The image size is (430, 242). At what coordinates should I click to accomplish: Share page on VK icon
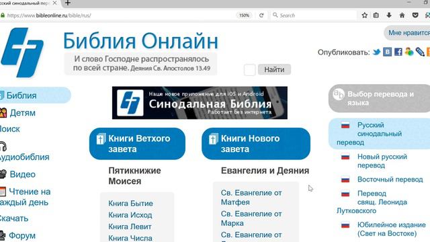click(x=387, y=52)
